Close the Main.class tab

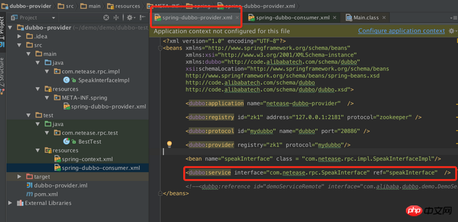click(384, 18)
